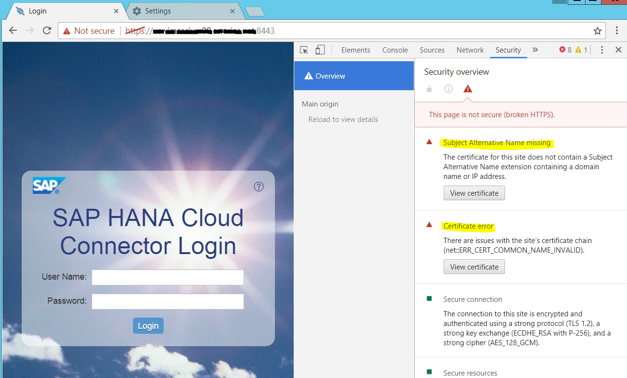Click the 'Certificate error' heading
The image size is (627, 378).
468,226
